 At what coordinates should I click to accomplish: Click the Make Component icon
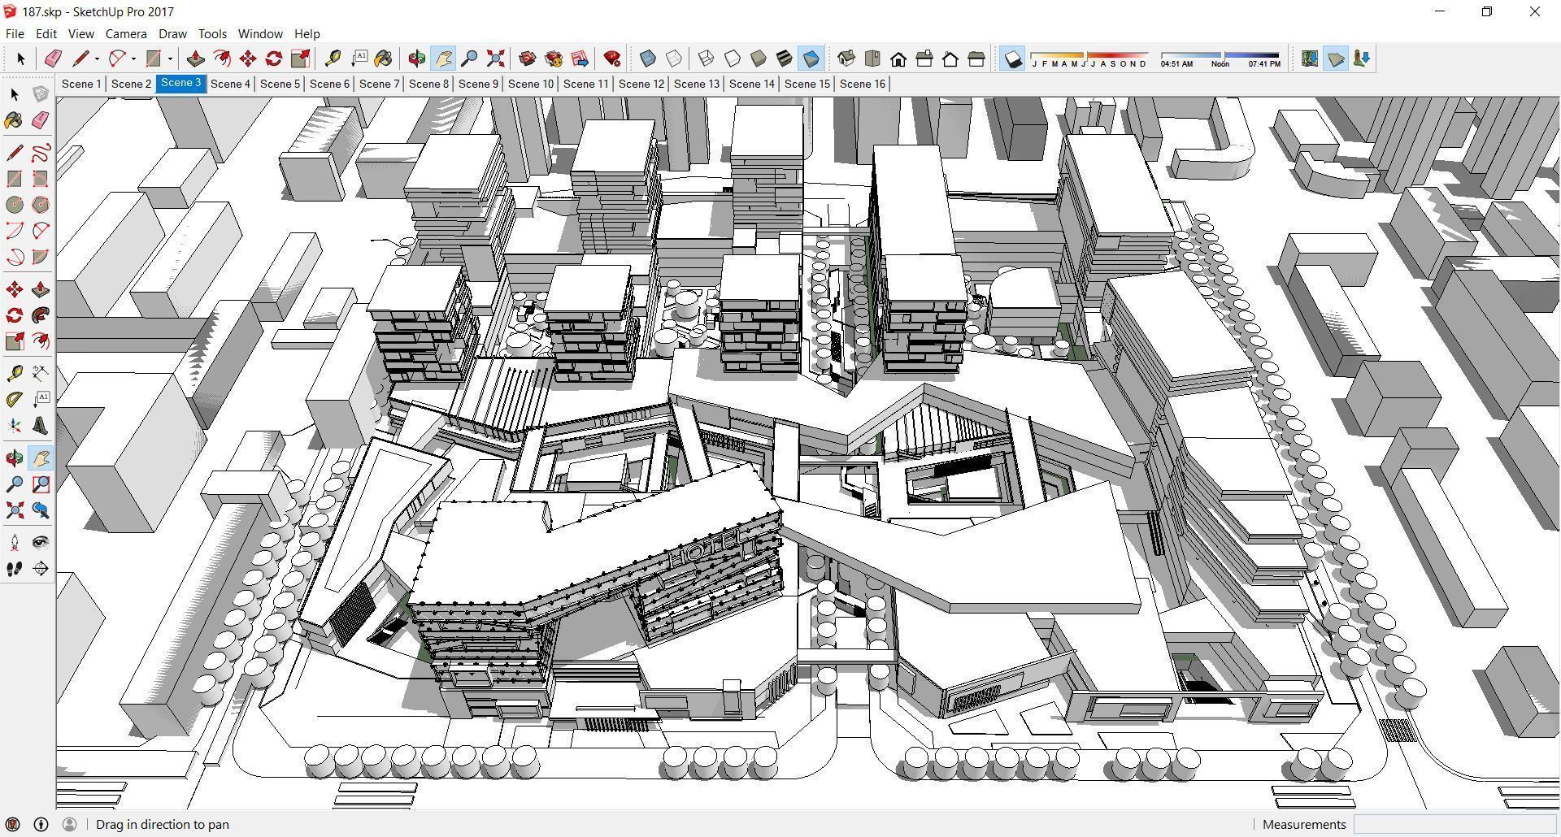[x=41, y=94]
